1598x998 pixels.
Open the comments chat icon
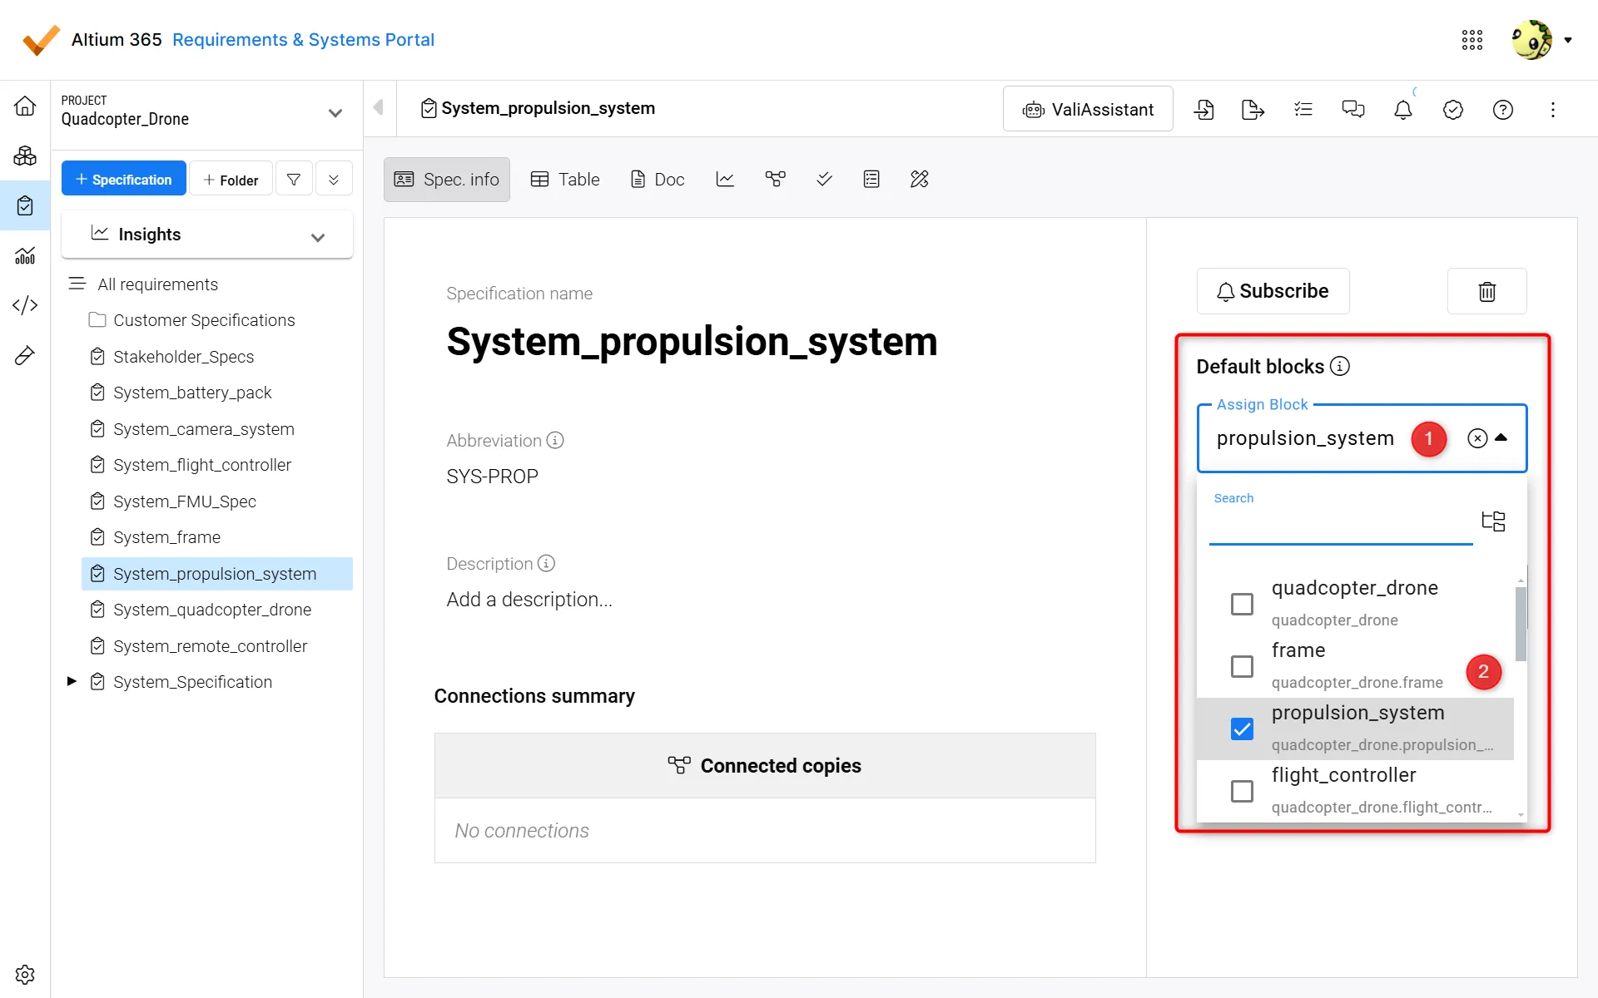coord(1353,109)
